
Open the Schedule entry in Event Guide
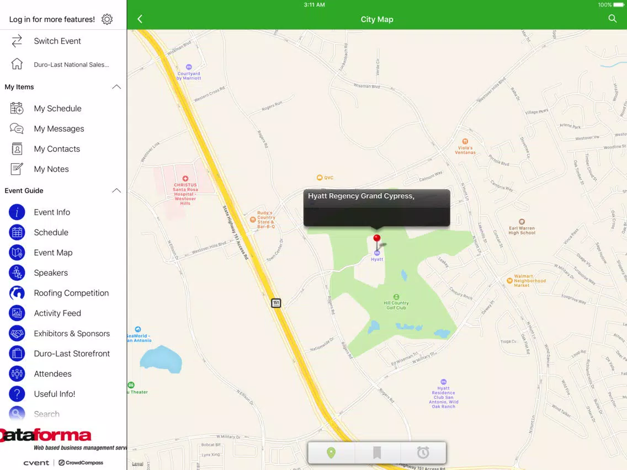63,232
